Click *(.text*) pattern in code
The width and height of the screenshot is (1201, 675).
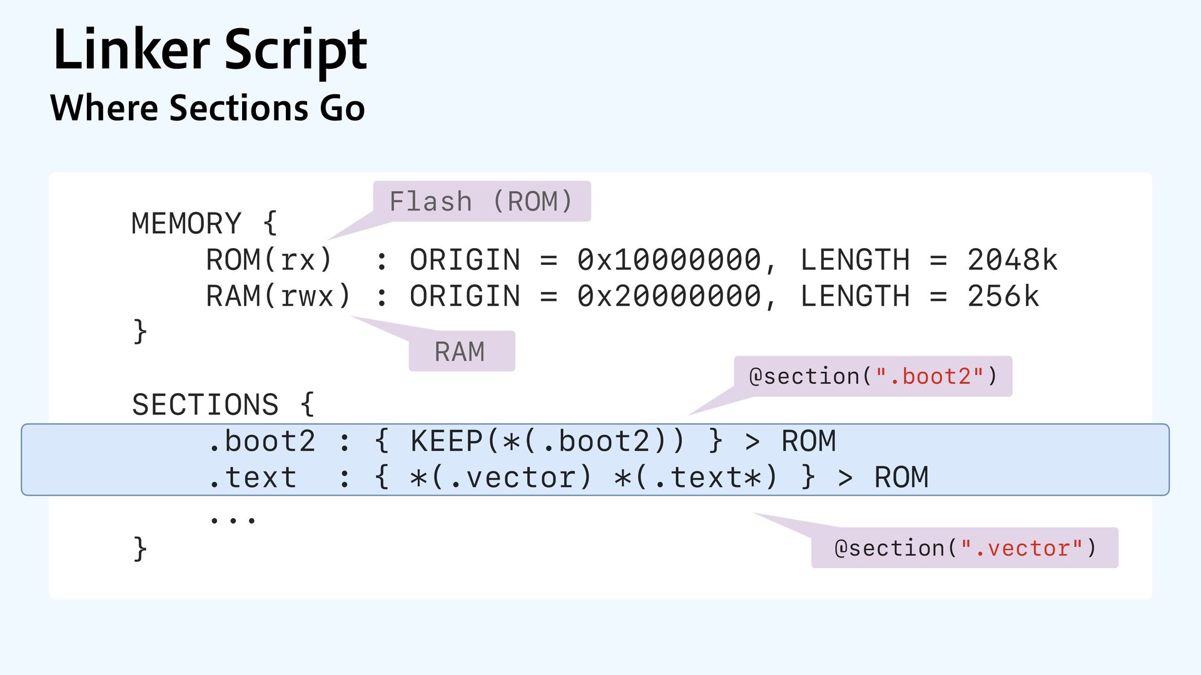coord(696,478)
